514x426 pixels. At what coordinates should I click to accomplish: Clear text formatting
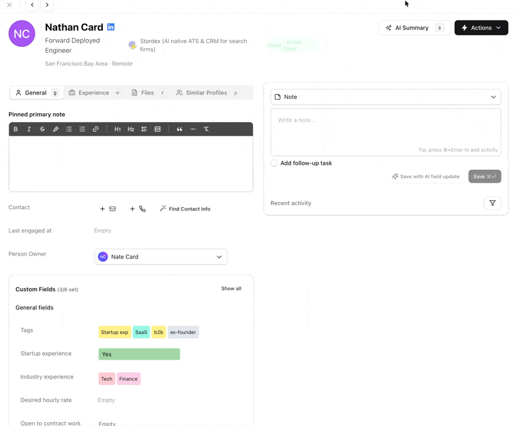tap(206, 129)
